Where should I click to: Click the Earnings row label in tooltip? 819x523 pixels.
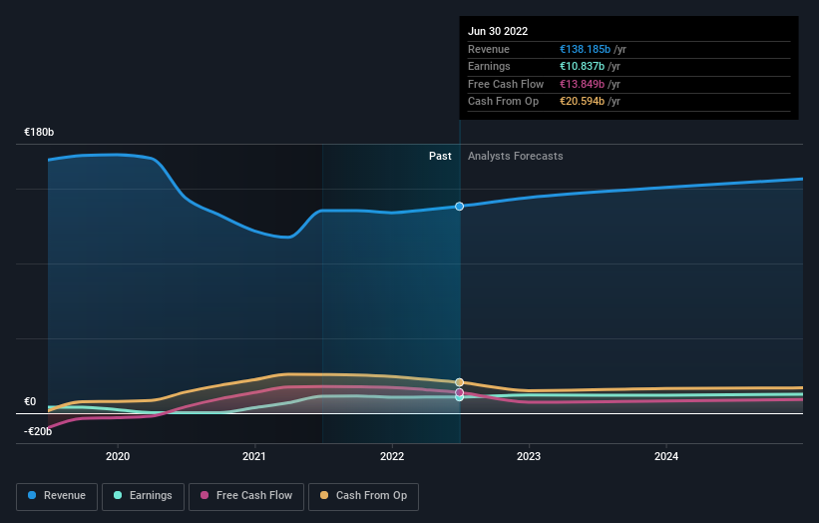tap(489, 66)
